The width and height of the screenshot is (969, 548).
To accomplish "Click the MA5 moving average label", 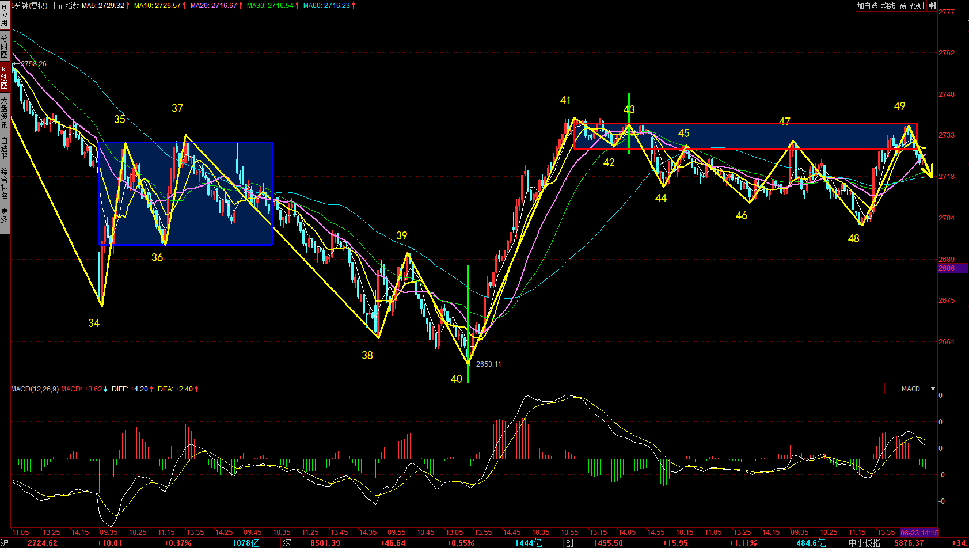I will point(103,6).
